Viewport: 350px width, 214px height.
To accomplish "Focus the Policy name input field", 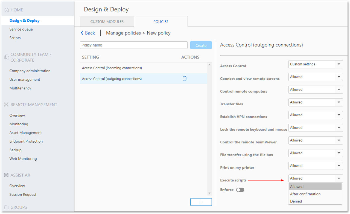I will [134, 45].
